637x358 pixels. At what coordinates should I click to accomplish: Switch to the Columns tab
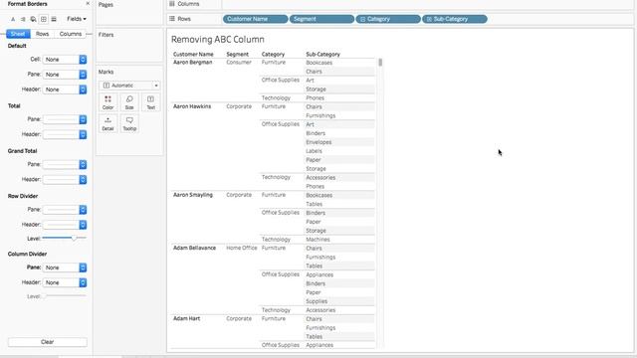[71, 34]
